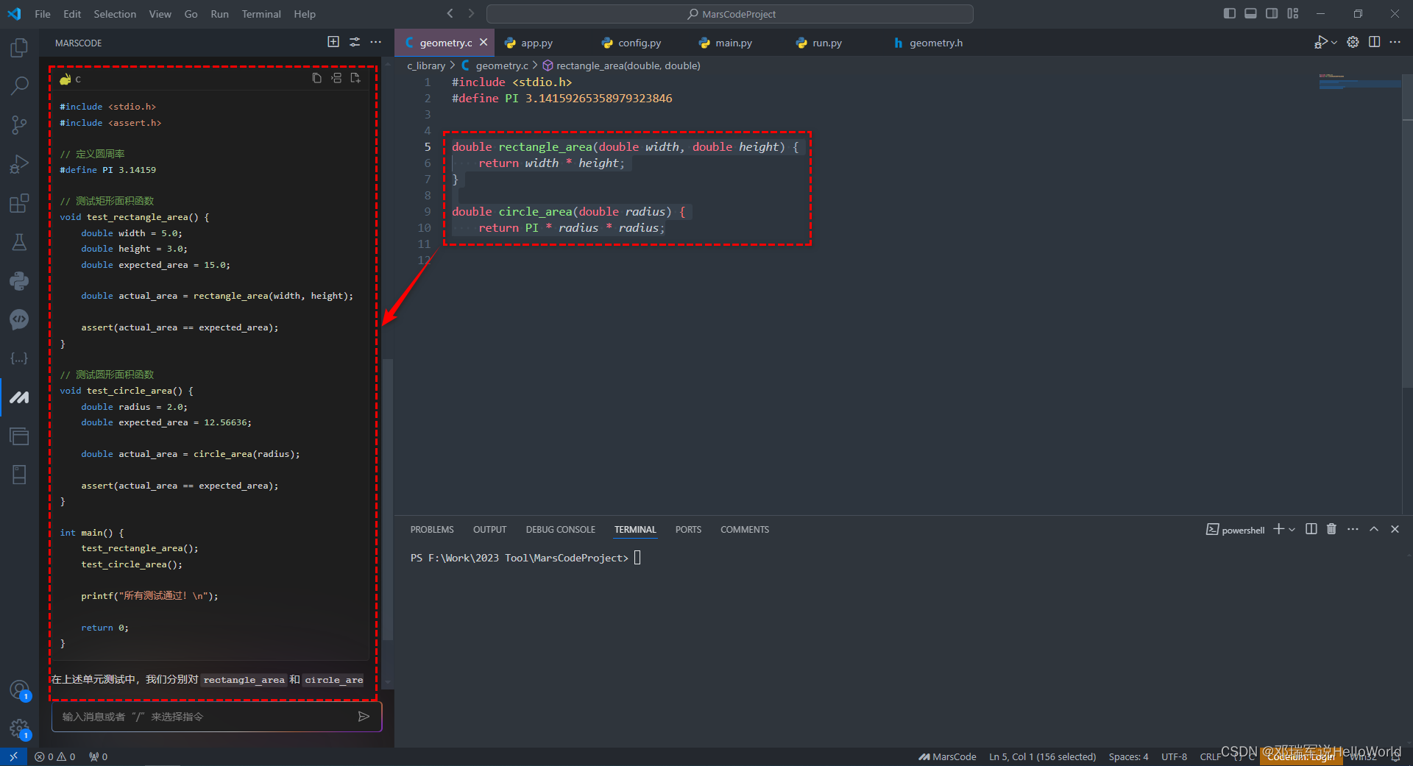Open Source Control view
The width and height of the screenshot is (1413, 766).
19,125
